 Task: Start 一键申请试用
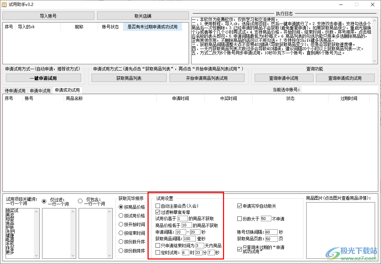pyautogui.click(x=43, y=78)
